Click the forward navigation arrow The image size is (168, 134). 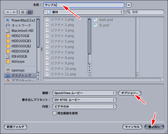click(14, 12)
